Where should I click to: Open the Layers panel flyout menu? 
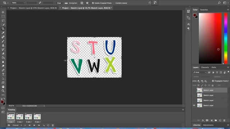(228, 67)
